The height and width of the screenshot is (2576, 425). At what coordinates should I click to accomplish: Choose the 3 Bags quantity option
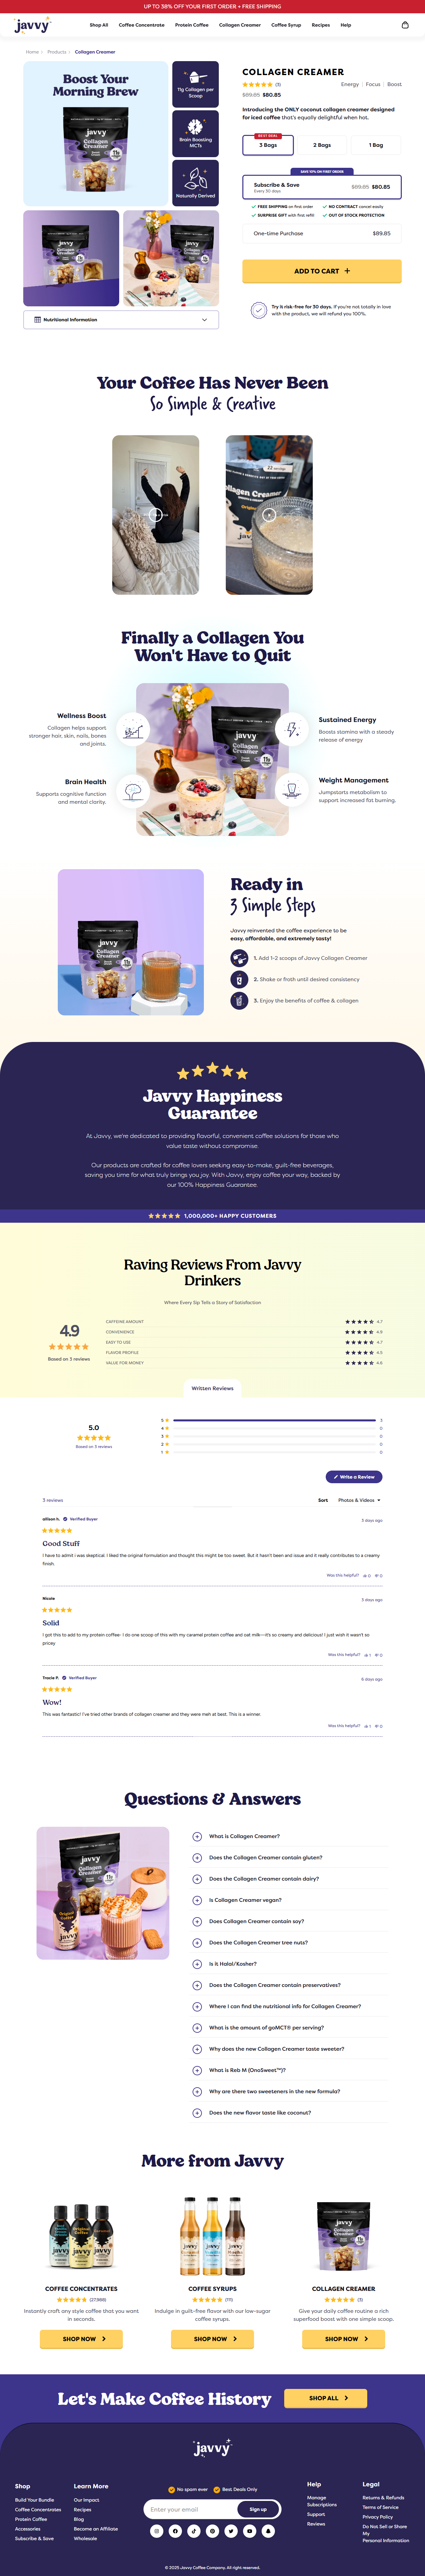click(268, 145)
